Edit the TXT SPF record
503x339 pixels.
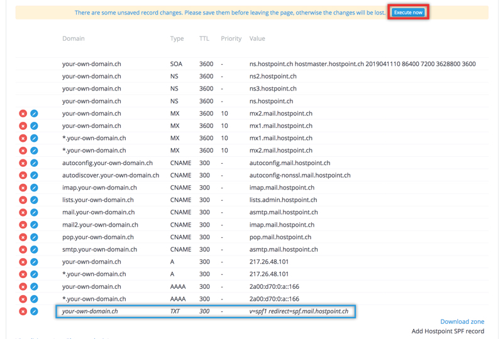click(x=34, y=311)
